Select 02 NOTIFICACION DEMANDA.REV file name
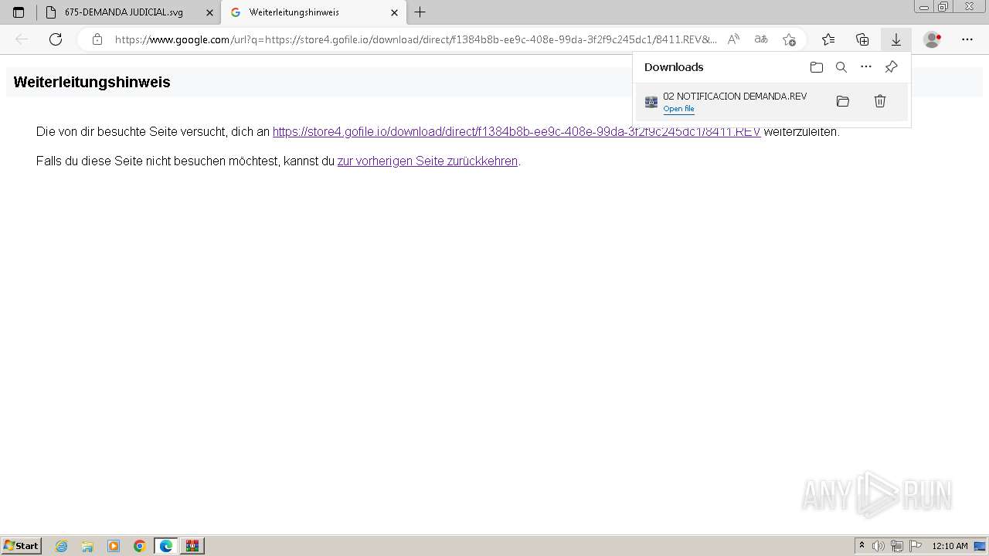Screen dimensions: 989x556 pyautogui.click(x=735, y=97)
